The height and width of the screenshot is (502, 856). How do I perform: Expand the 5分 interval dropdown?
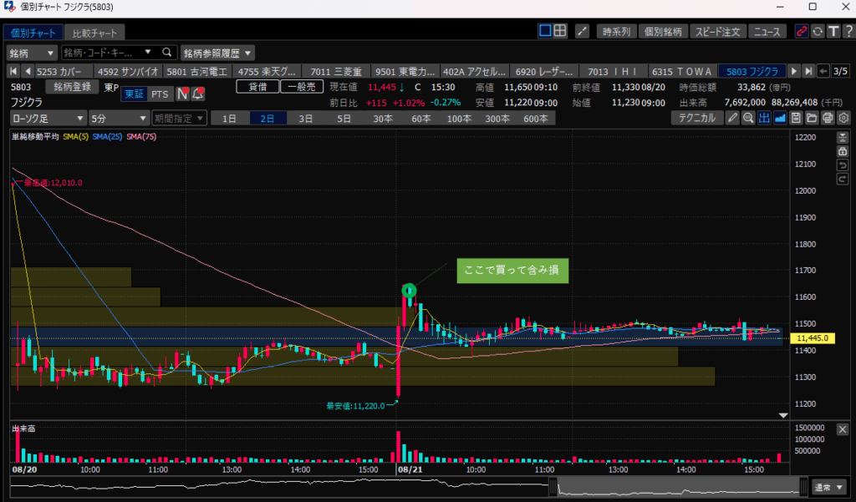(x=119, y=118)
